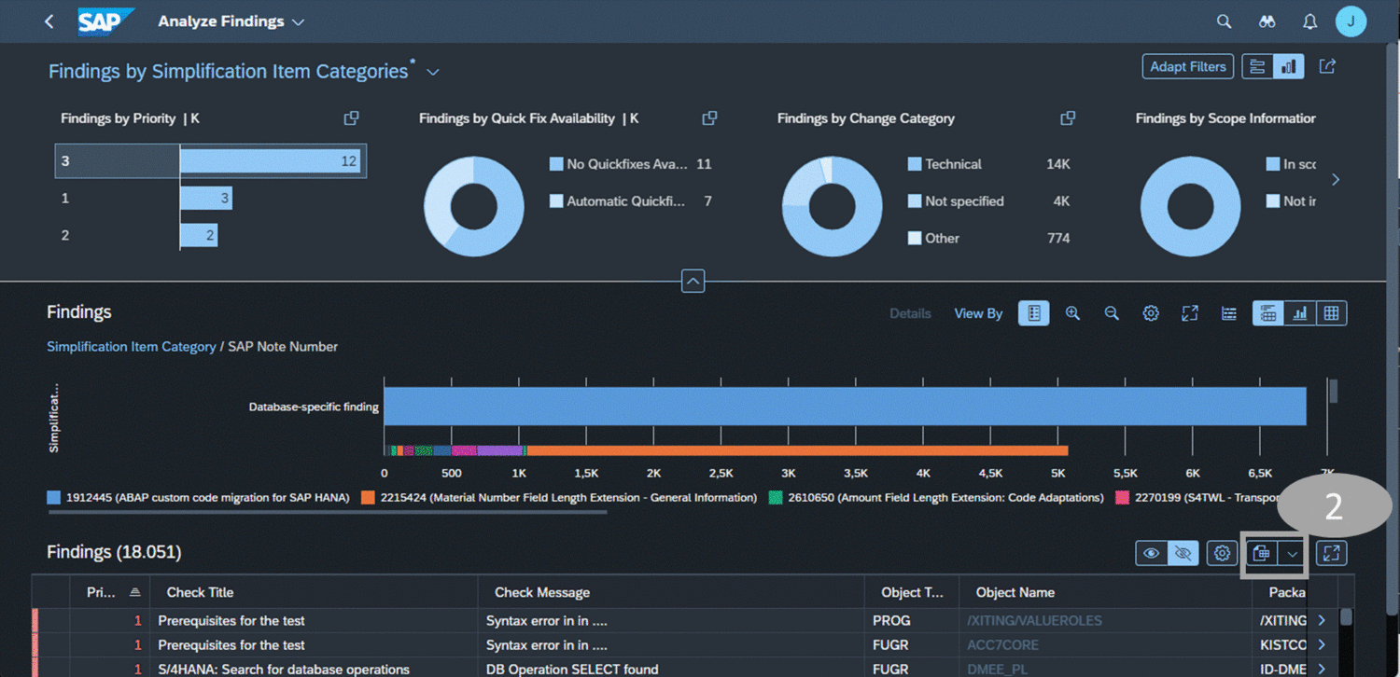1400x677 pixels.
Task: Sort by the Check Title column header
Action: click(200, 592)
